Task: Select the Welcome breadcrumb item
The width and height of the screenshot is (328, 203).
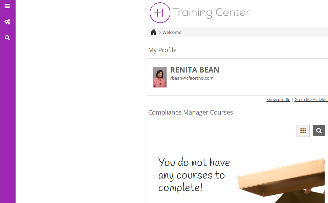Action: pos(172,33)
